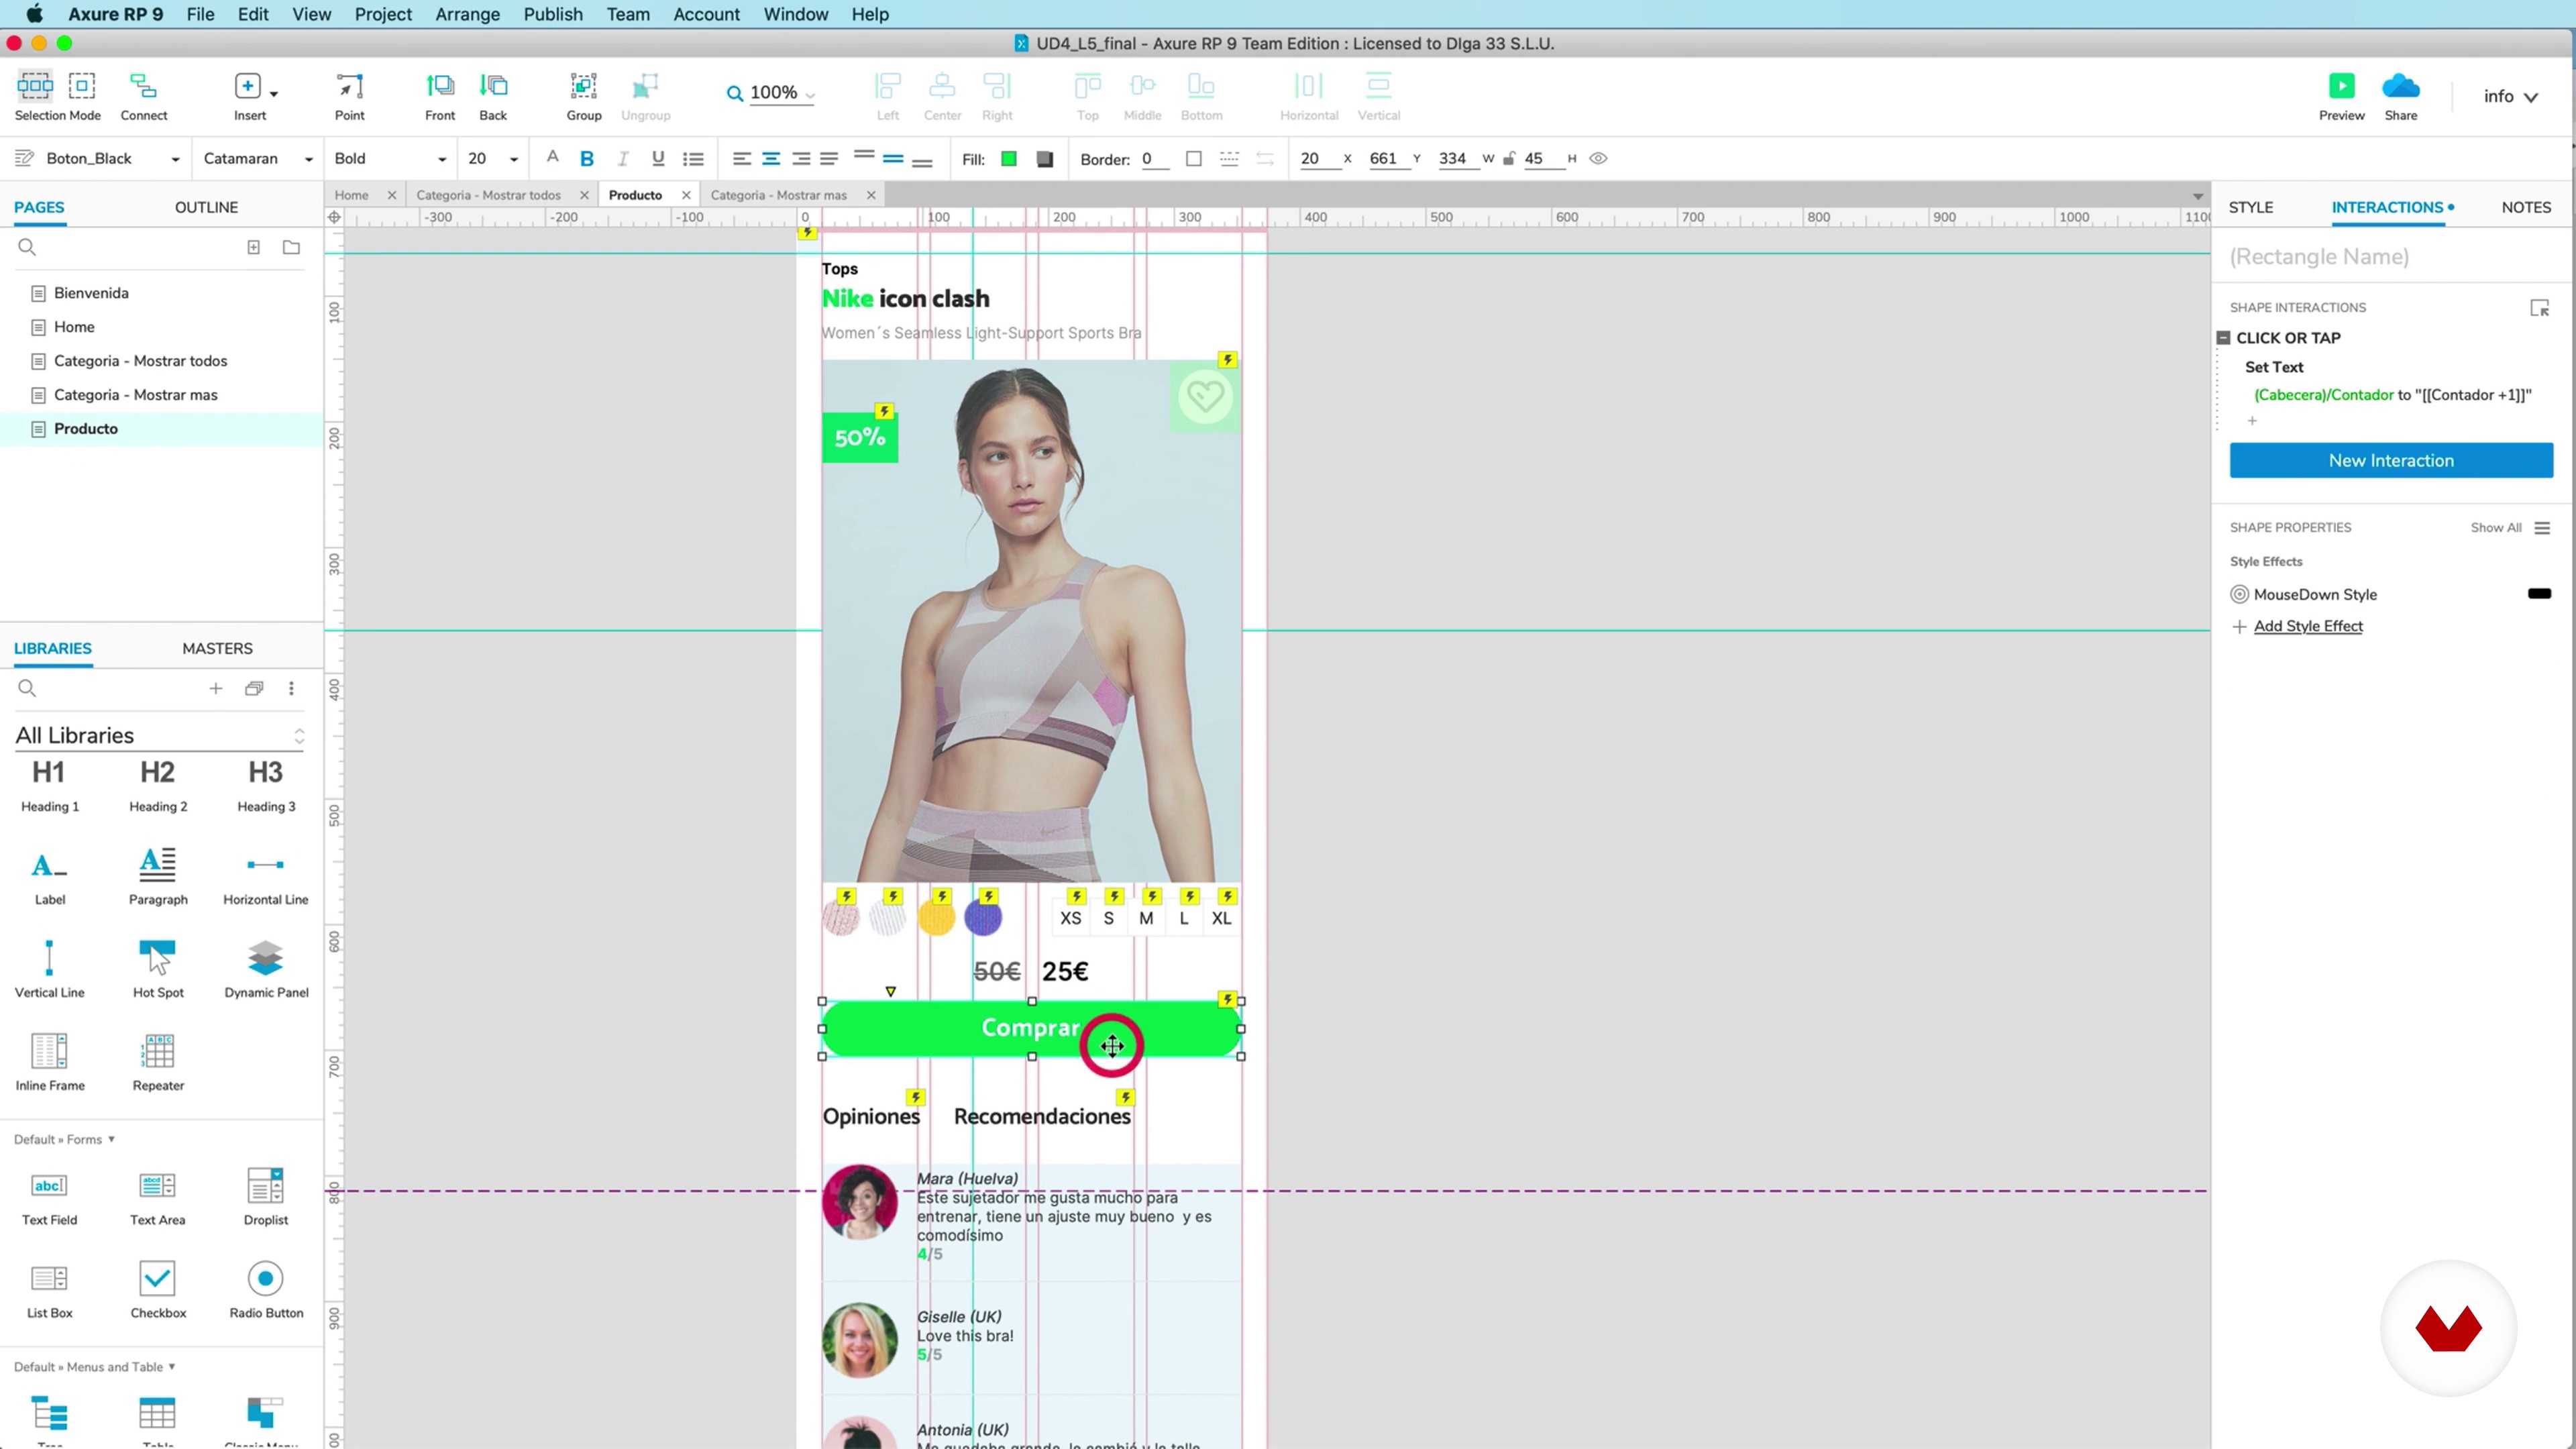Collapse the CLICK OR TAP interaction

coord(2224,338)
